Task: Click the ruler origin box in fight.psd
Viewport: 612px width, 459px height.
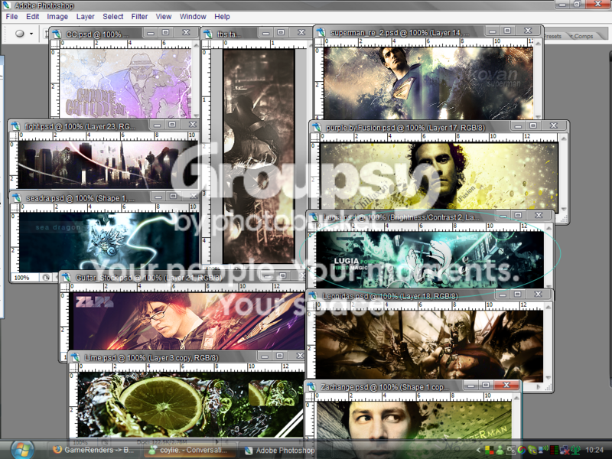Action: [14, 136]
